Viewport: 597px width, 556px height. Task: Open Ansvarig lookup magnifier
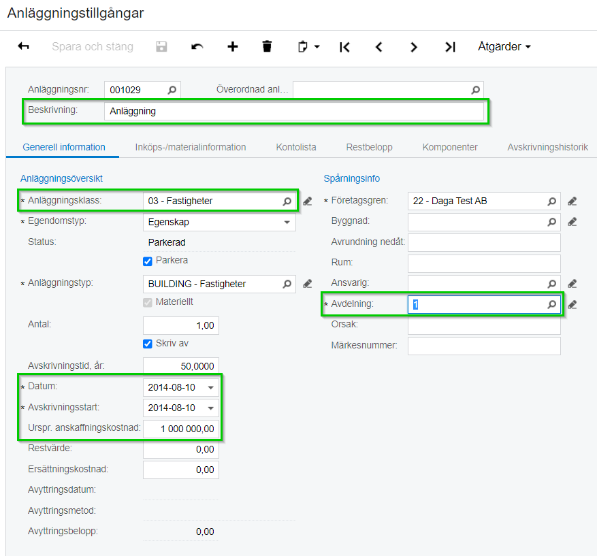pos(551,284)
